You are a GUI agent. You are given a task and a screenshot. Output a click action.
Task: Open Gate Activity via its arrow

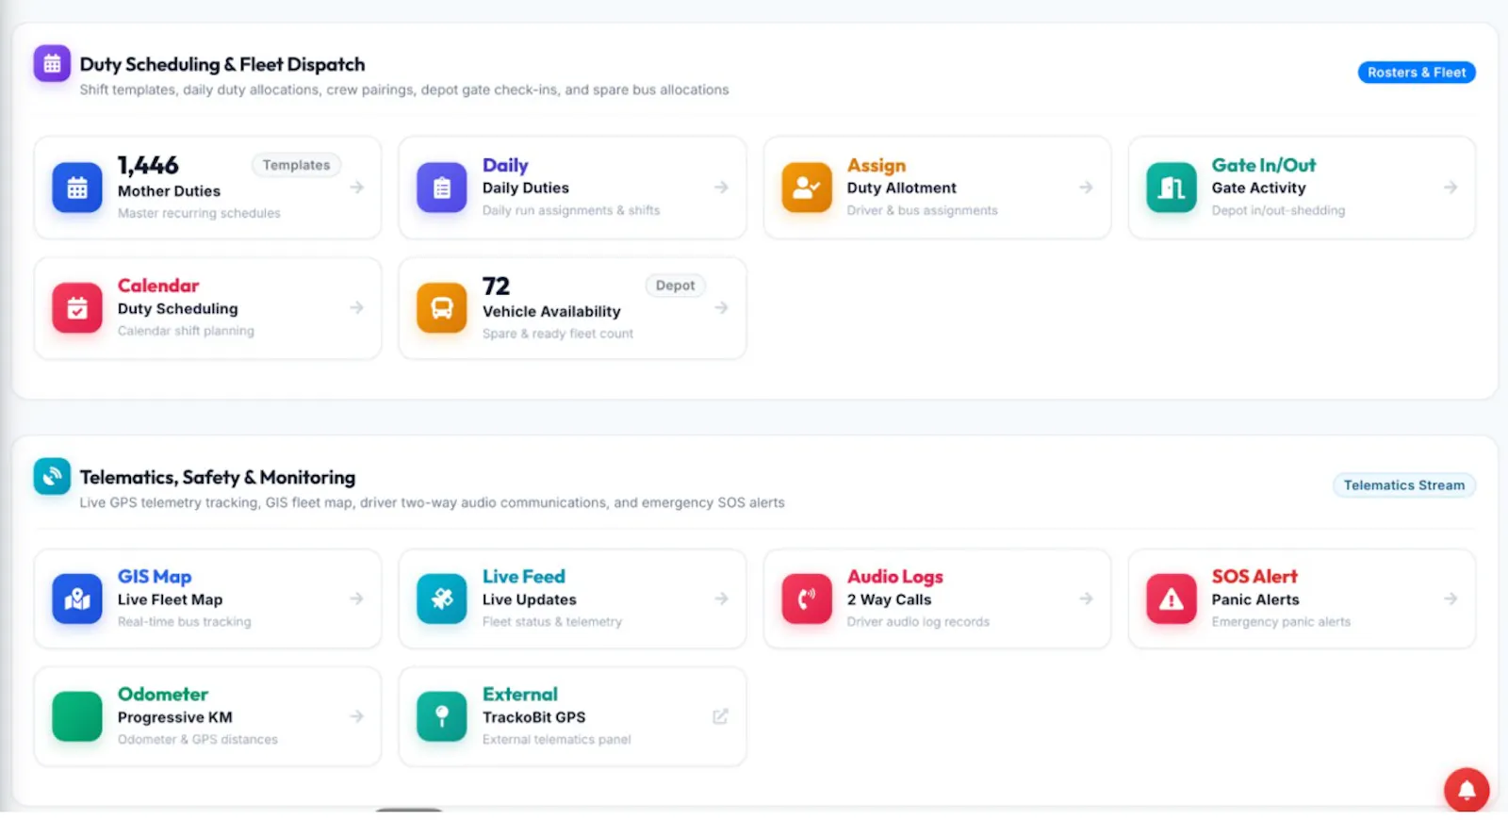point(1451,188)
